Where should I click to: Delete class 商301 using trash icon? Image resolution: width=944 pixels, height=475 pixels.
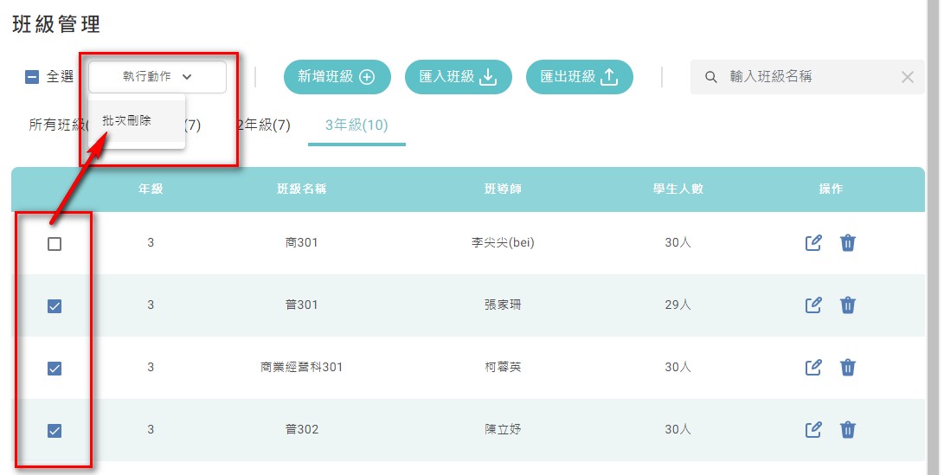click(x=848, y=242)
